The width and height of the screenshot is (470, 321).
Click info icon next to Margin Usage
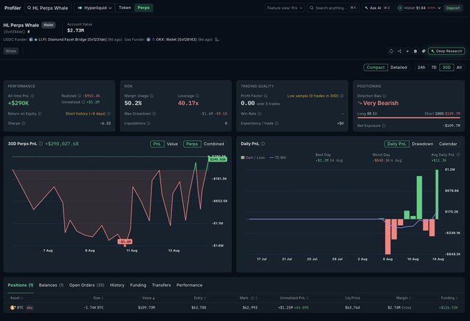[151, 96]
